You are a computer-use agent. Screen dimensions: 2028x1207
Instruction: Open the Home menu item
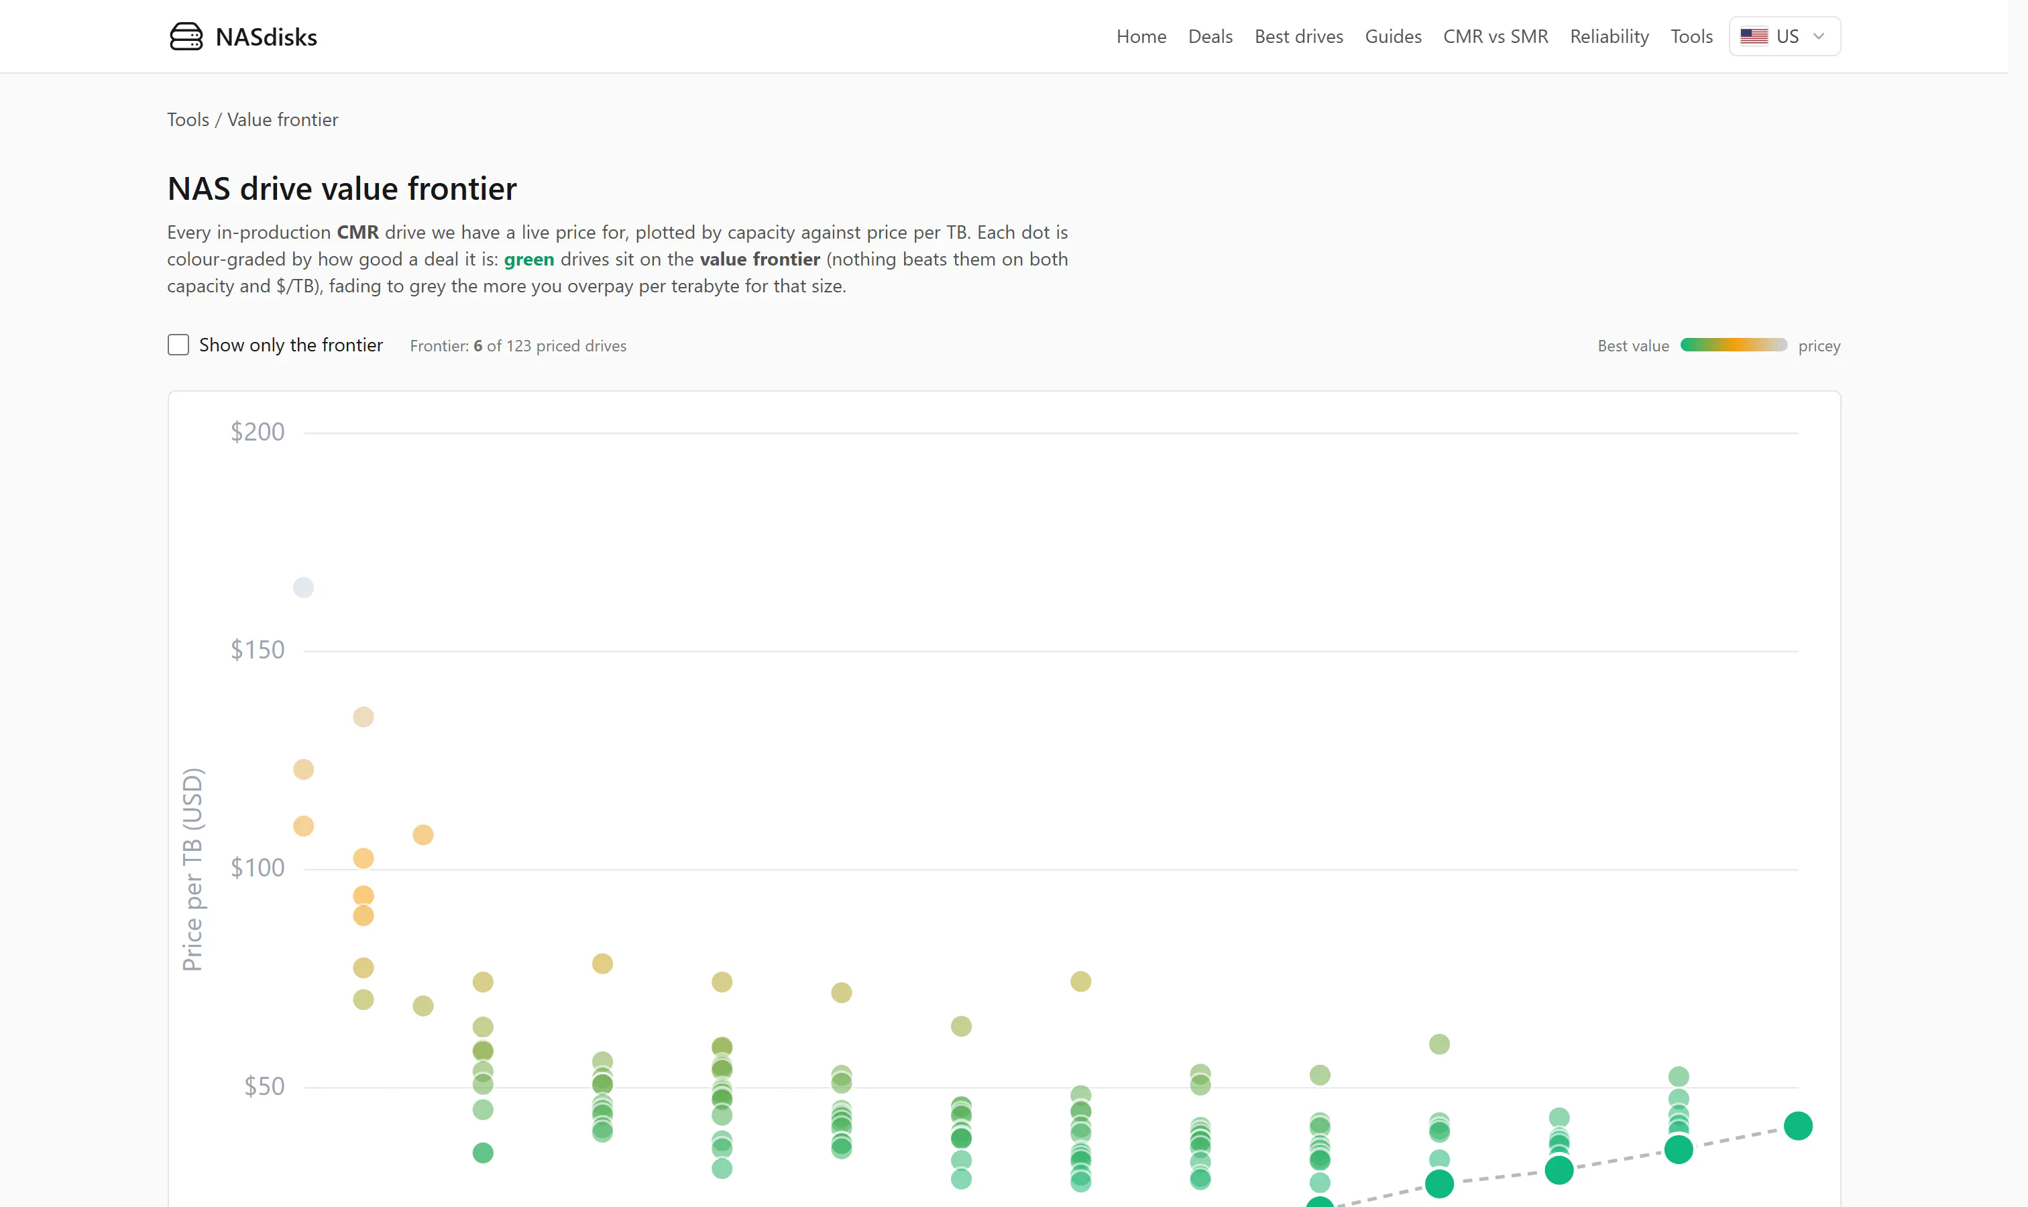(x=1141, y=37)
